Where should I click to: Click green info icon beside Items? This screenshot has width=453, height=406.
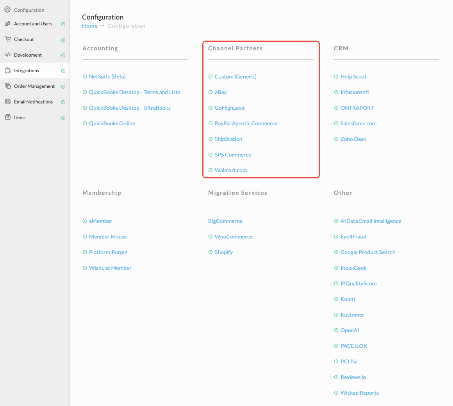pos(63,118)
